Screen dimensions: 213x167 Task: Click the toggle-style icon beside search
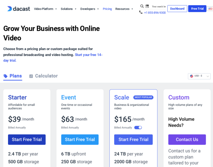click(x=147, y=6)
